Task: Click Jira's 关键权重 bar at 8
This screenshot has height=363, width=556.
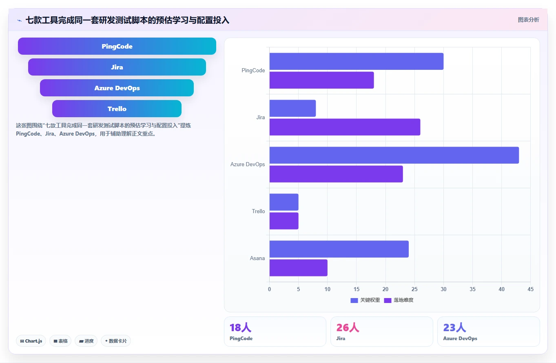Action: [x=292, y=108]
